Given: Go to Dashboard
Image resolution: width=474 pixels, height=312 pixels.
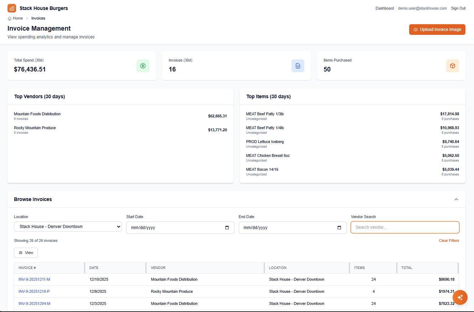Looking at the screenshot, I should point(385,8).
